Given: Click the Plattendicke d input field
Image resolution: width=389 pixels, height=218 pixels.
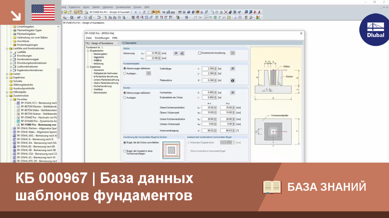Looking at the screenshot, I should click(209, 80).
